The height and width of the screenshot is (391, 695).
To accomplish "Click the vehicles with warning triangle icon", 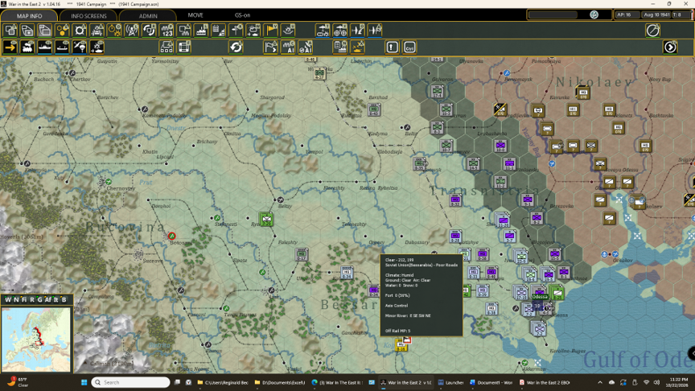I will click(97, 30).
